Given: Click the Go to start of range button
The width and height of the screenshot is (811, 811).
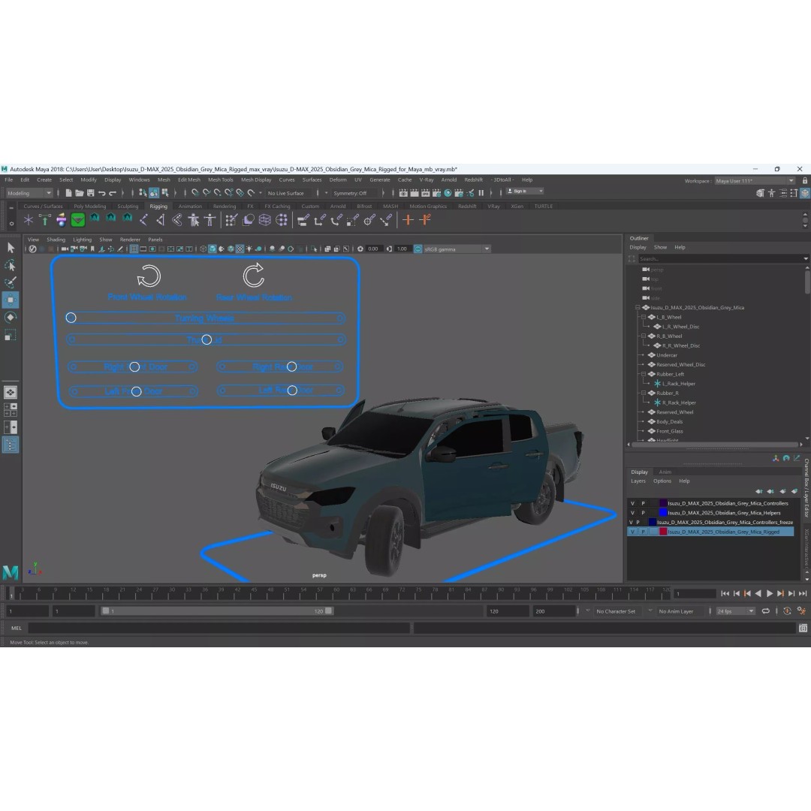Looking at the screenshot, I should [x=725, y=594].
